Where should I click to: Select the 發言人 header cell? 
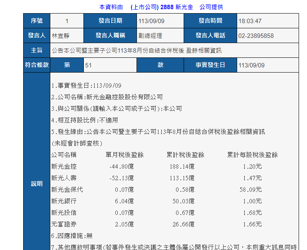(x=37, y=35)
